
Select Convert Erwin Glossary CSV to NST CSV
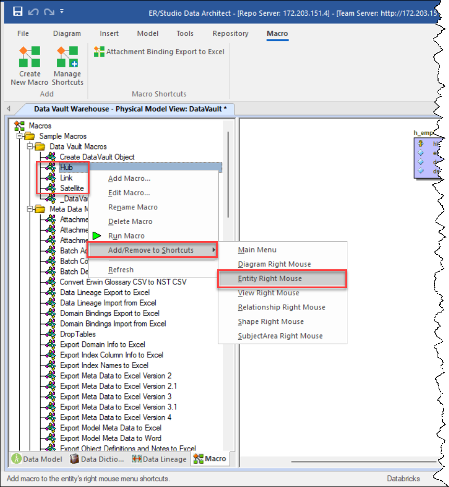(123, 282)
